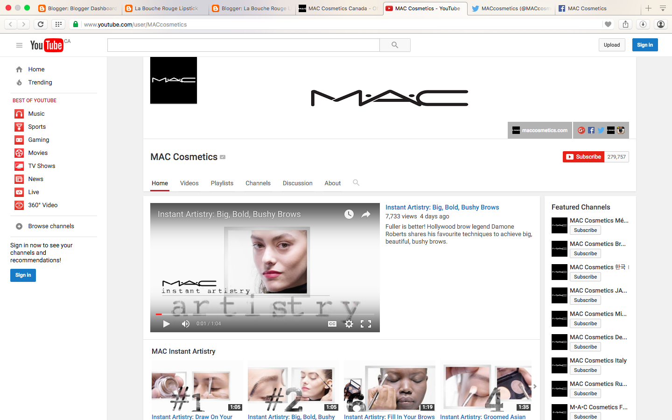
Task: Open the TV Shows category icon
Action: point(19,166)
